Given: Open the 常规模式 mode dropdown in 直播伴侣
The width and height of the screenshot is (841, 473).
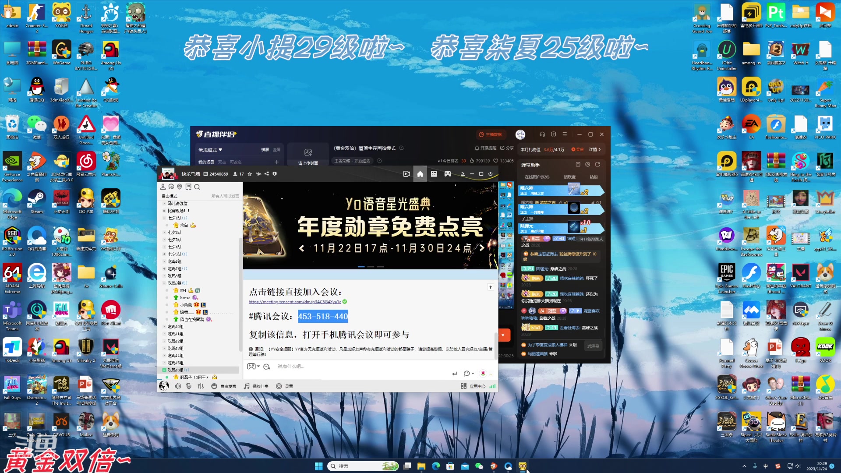Looking at the screenshot, I should [210, 150].
